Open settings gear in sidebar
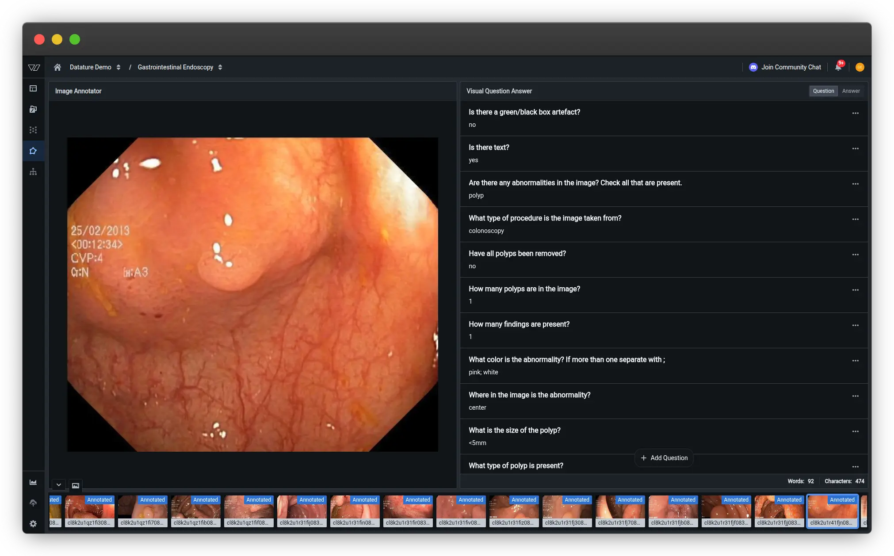This screenshot has height=556, width=894. click(33, 524)
